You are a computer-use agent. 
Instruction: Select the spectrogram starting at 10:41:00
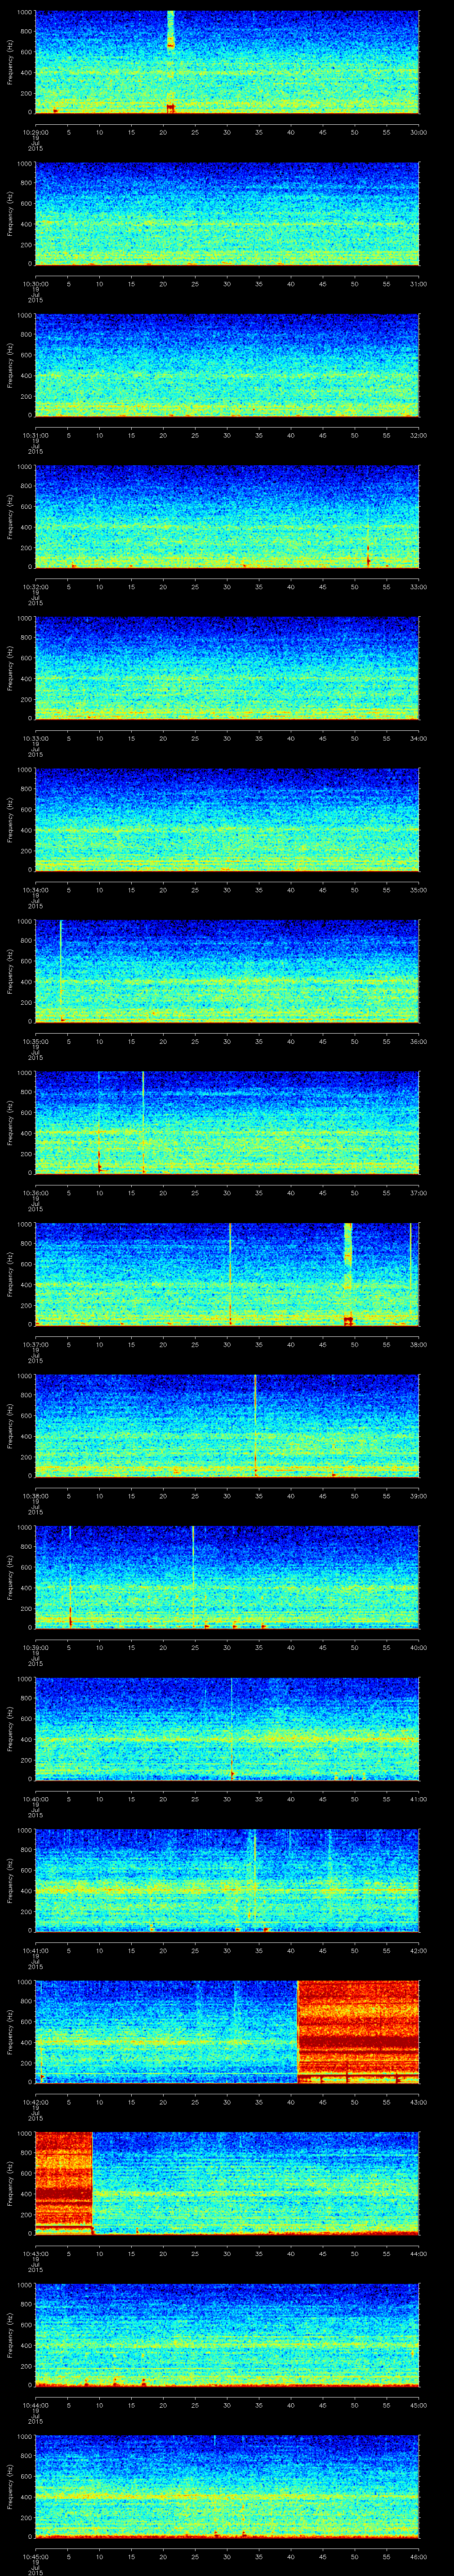(x=227, y=1880)
